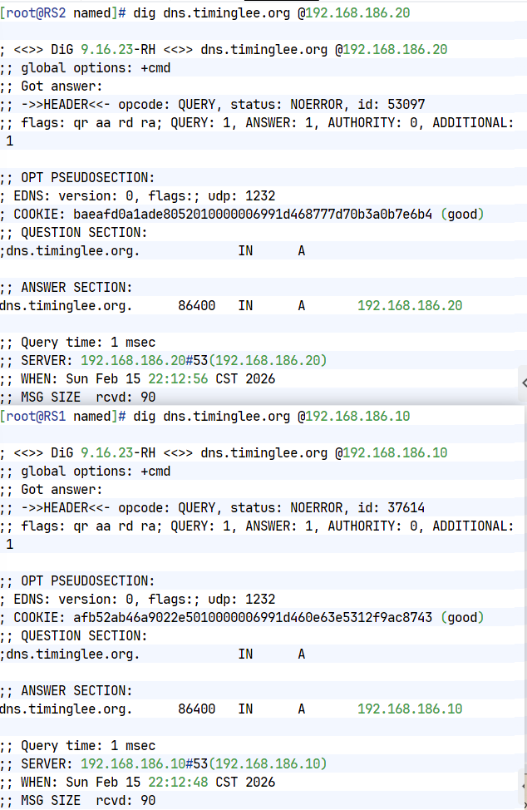Click TTL 86400 in RS2 answer section

197,306
